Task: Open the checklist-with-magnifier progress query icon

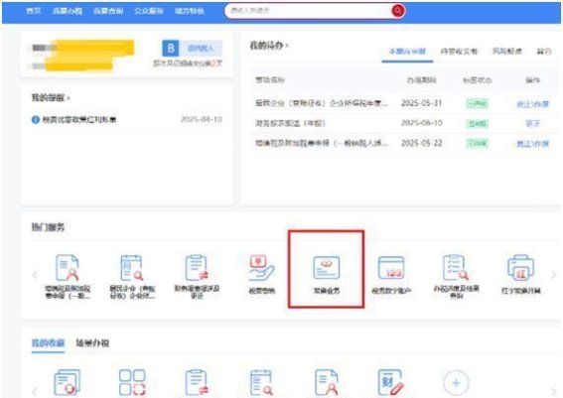Action: click(x=456, y=268)
